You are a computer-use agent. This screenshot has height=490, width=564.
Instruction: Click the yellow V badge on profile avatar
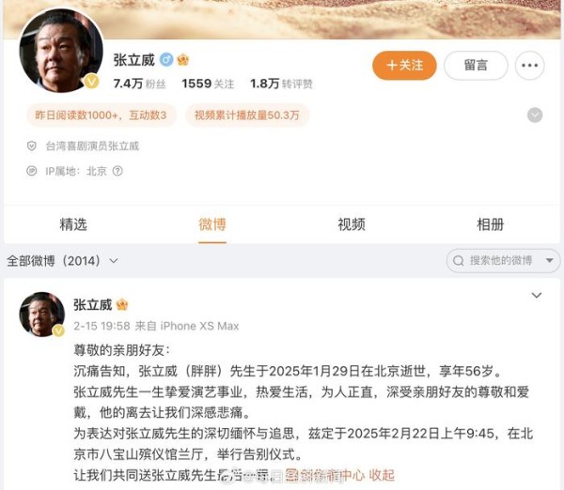pyautogui.click(x=91, y=81)
